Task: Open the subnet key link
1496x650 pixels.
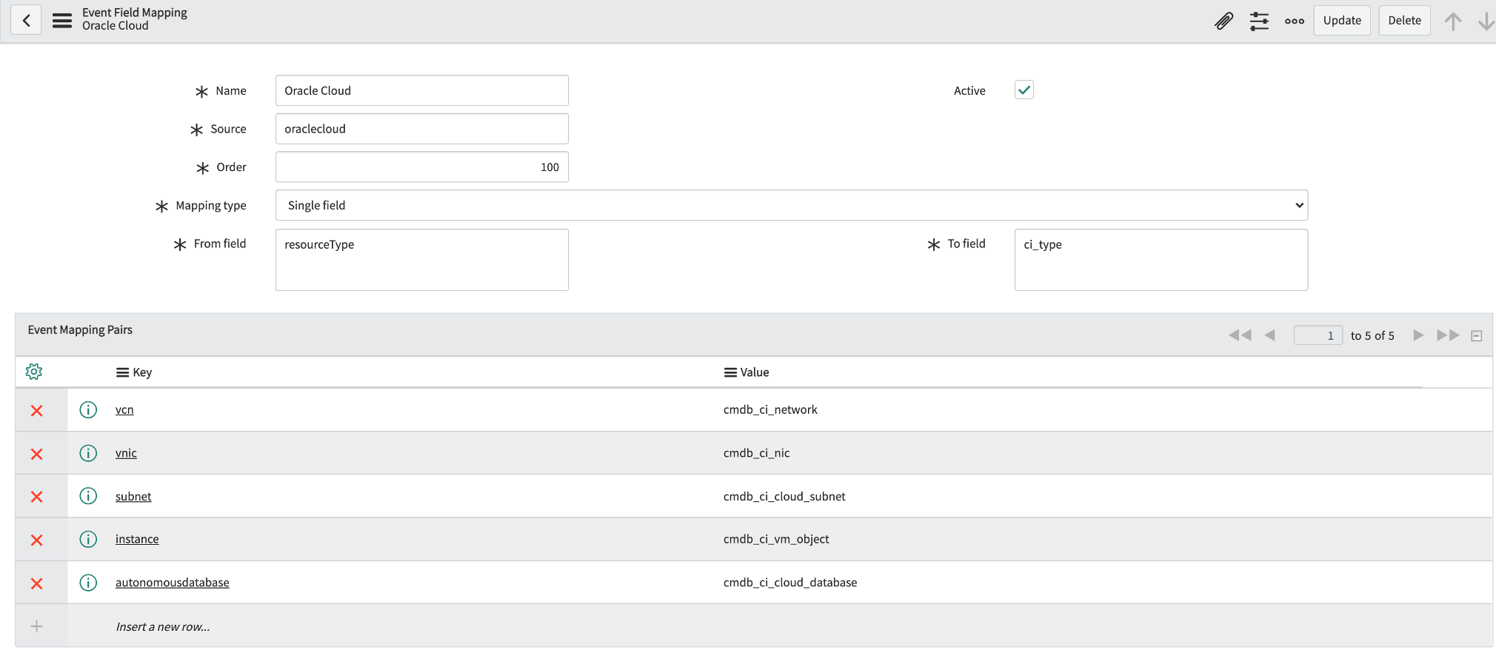Action: tap(133, 496)
